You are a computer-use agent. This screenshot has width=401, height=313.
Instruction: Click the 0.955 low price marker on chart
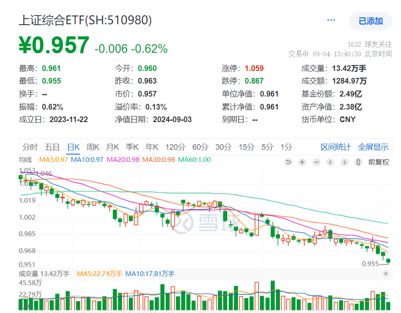point(370,264)
